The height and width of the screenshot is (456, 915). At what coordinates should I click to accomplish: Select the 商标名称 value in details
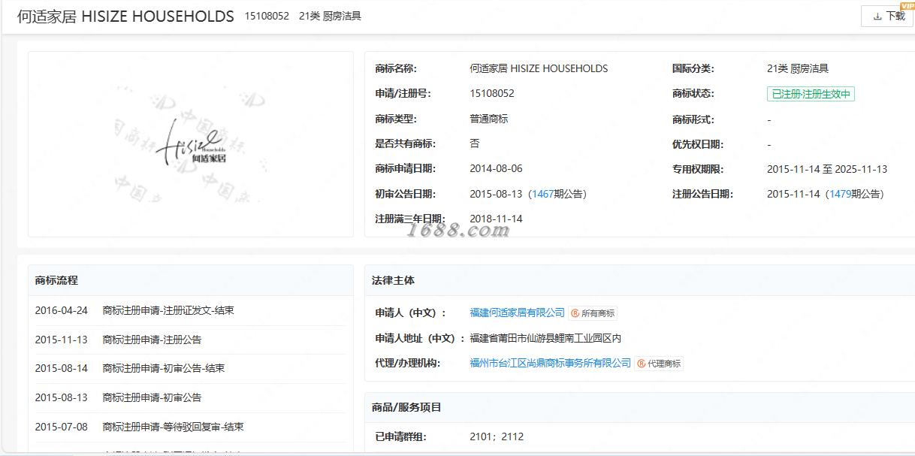point(539,68)
